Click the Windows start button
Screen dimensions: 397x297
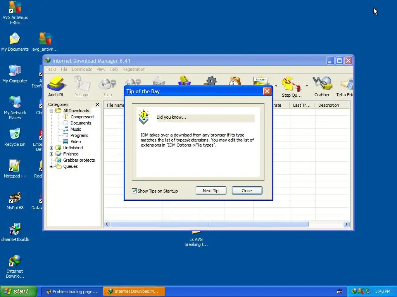pos(19,291)
